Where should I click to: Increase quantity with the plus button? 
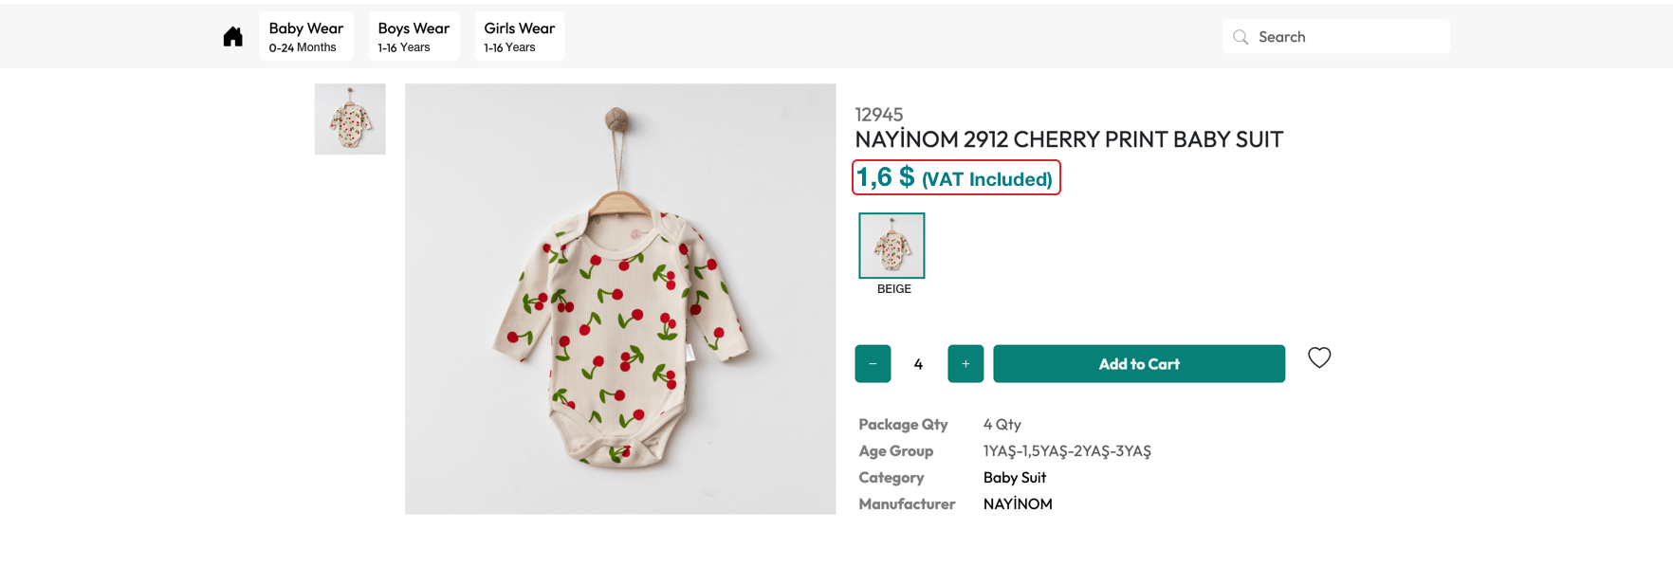(965, 364)
